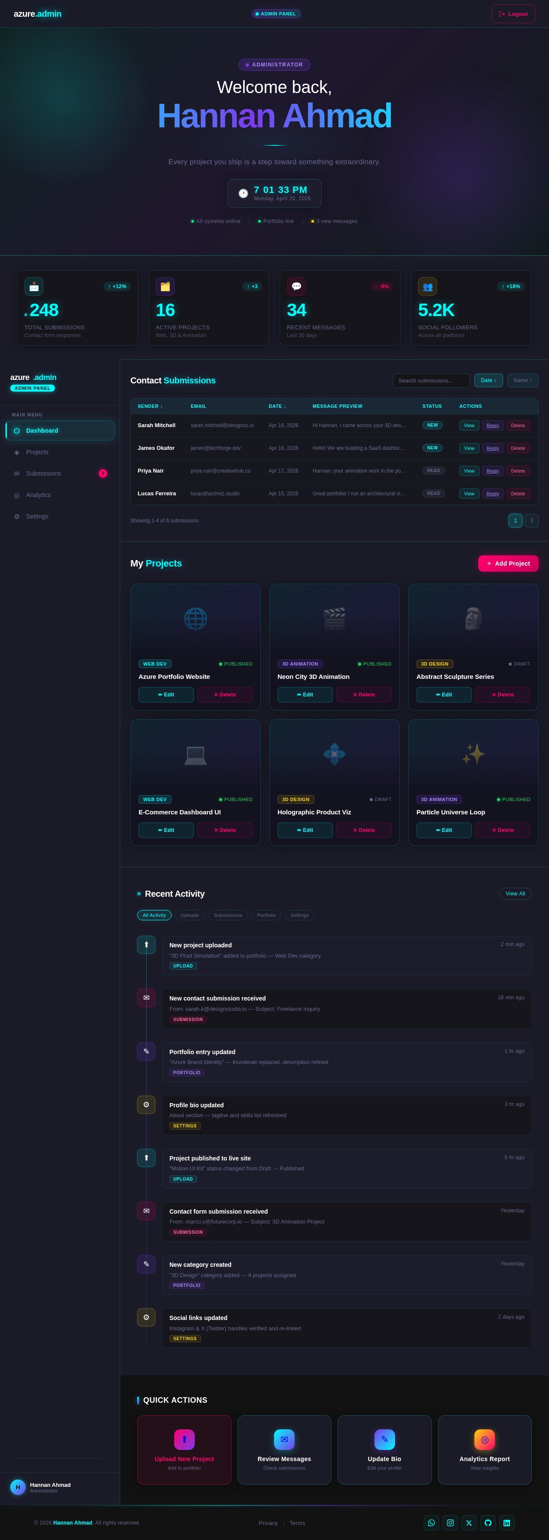The height and width of the screenshot is (1540, 549).
Task: Click the Social Followers people icon
Action: [x=428, y=286]
